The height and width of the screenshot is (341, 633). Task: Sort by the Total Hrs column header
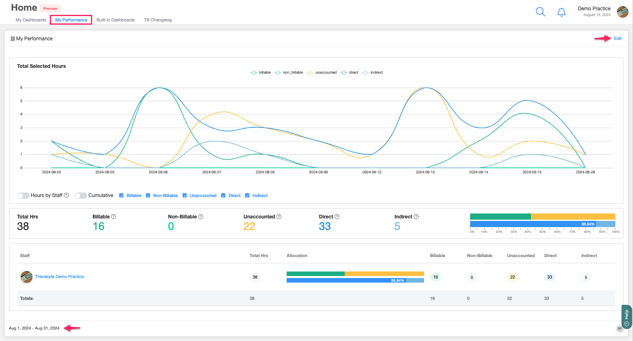point(259,255)
